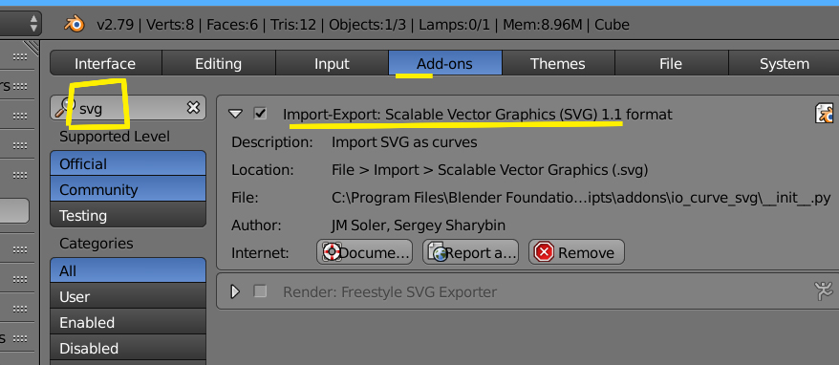Toggle the Community supported level filter
Screen dimensions: 839x365
[128, 189]
